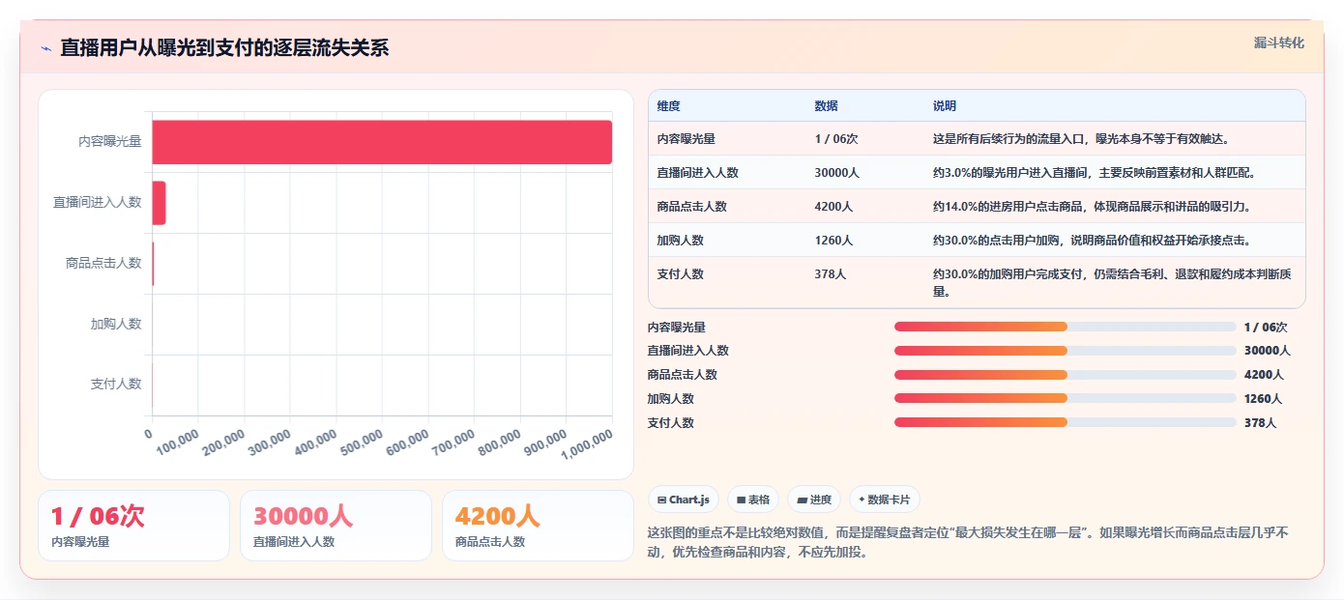Click the summary paragraph starting 这张图的重点
The width and height of the screenshot is (1344, 600).
[969, 543]
